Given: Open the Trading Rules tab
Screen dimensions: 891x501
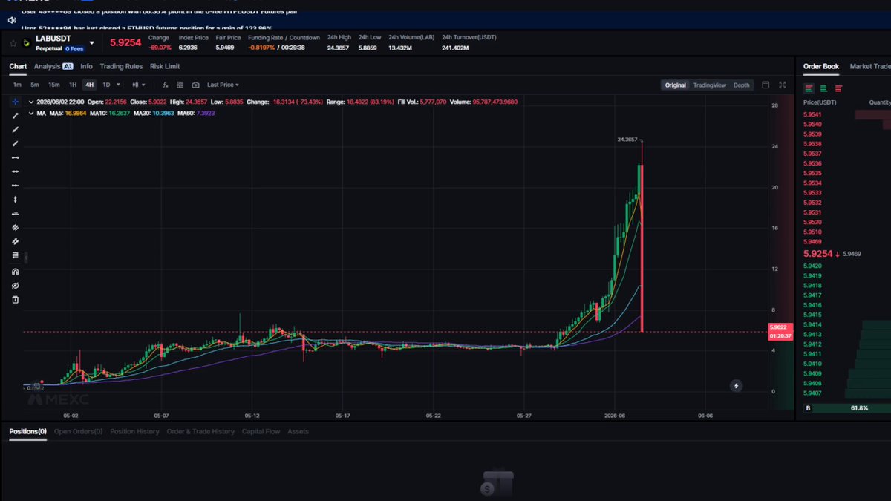Looking at the screenshot, I should point(121,66).
